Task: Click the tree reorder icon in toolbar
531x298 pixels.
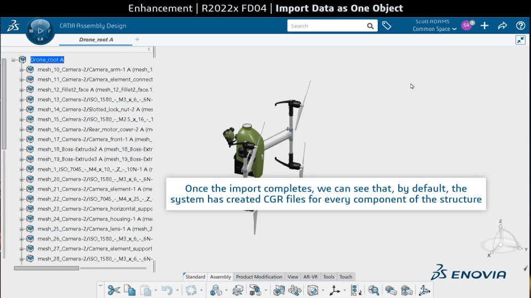Action: click(356, 290)
